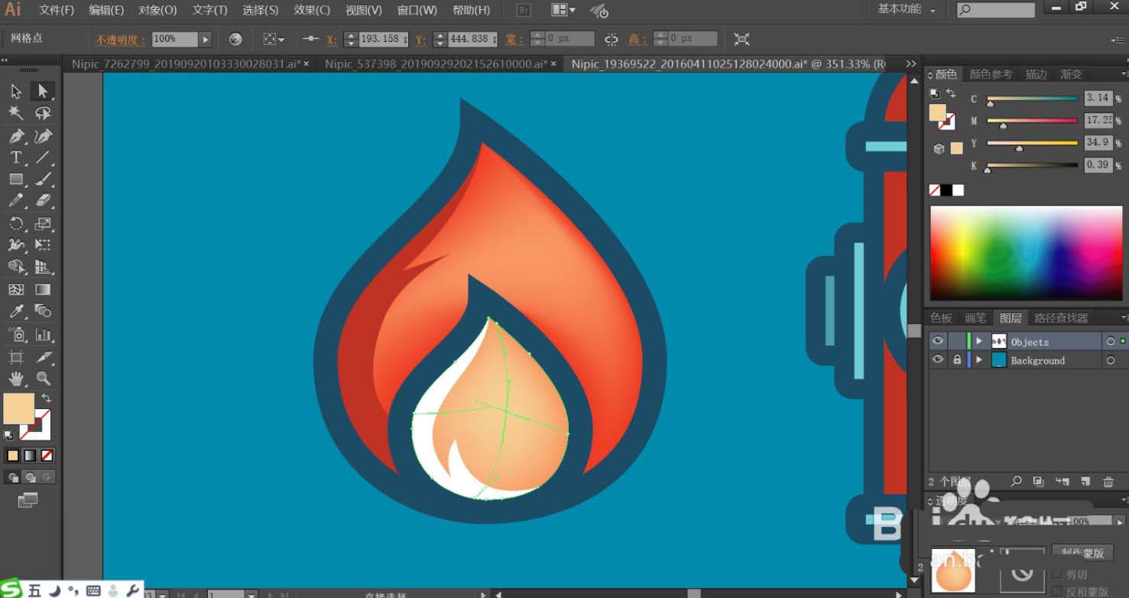The image size is (1129, 598).
Task: Open the Color panel options menu
Action: [1123, 74]
